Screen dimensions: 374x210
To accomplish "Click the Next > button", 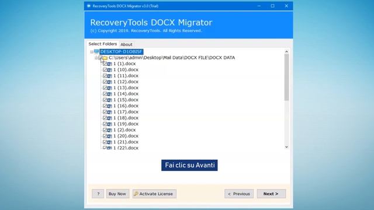I will pos(271,194).
